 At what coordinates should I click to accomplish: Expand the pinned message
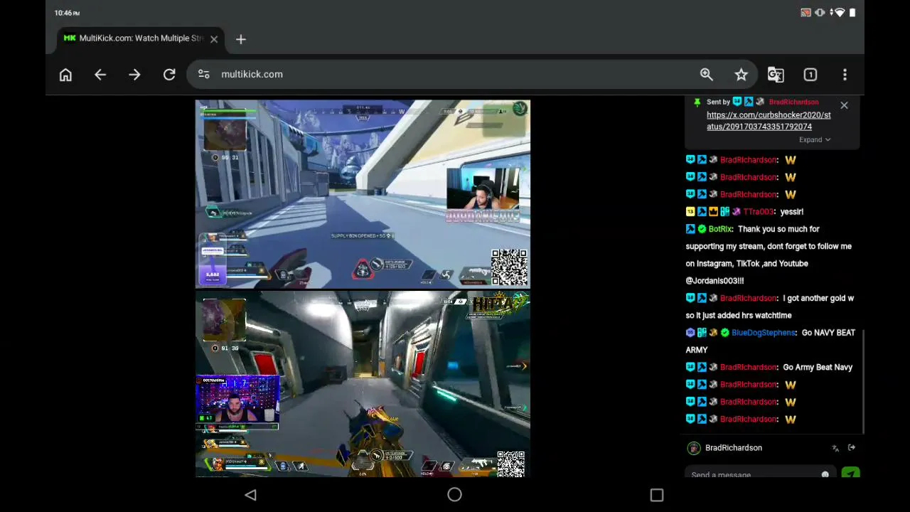click(x=814, y=140)
